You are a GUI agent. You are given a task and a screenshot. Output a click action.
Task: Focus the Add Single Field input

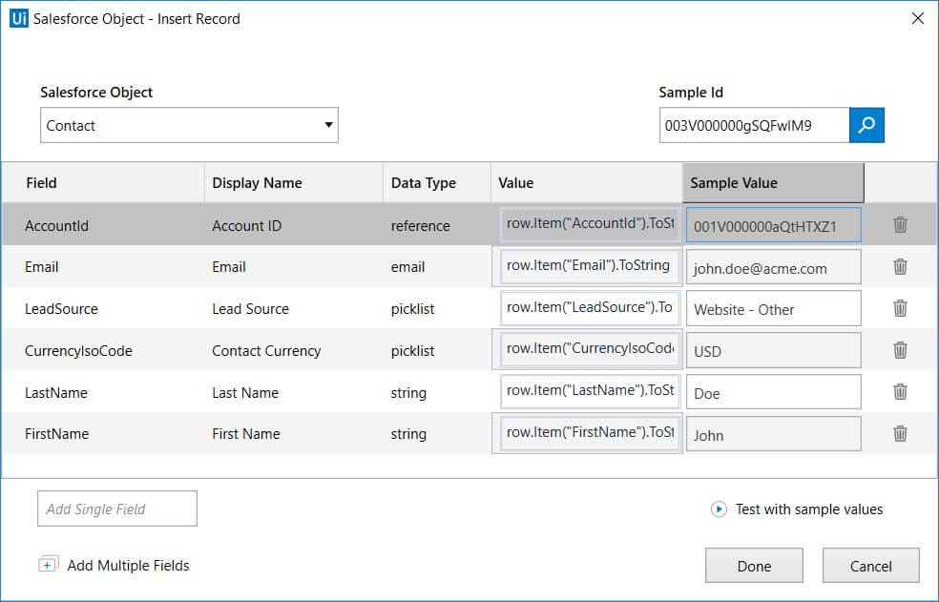pyautogui.click(x=117, y=509)
